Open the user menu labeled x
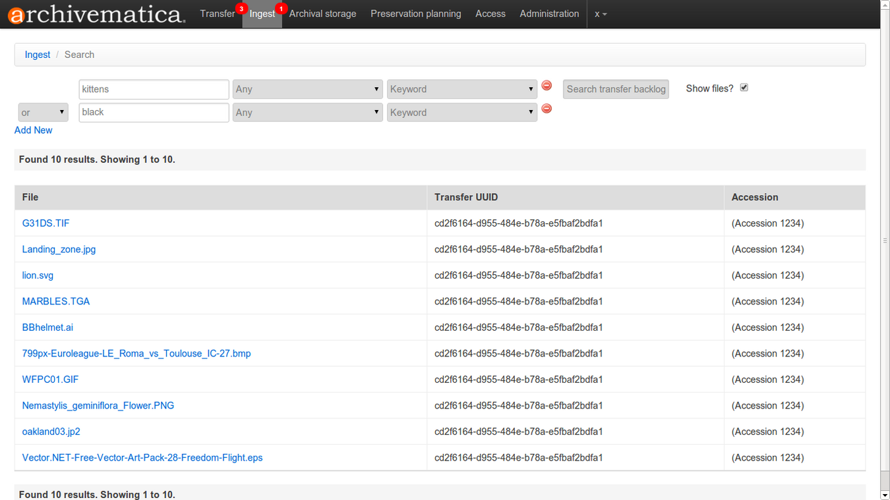This screenshot has height=500, width=890. coord(599,13)
